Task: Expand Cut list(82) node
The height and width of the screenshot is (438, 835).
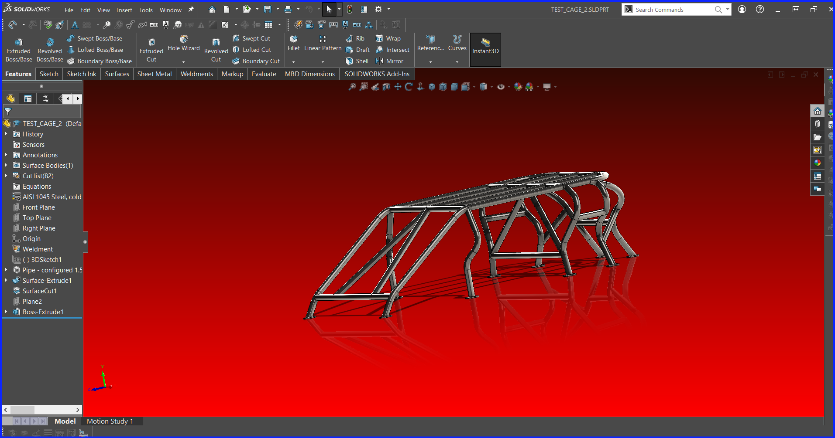Action: click(x=6, y=176)
